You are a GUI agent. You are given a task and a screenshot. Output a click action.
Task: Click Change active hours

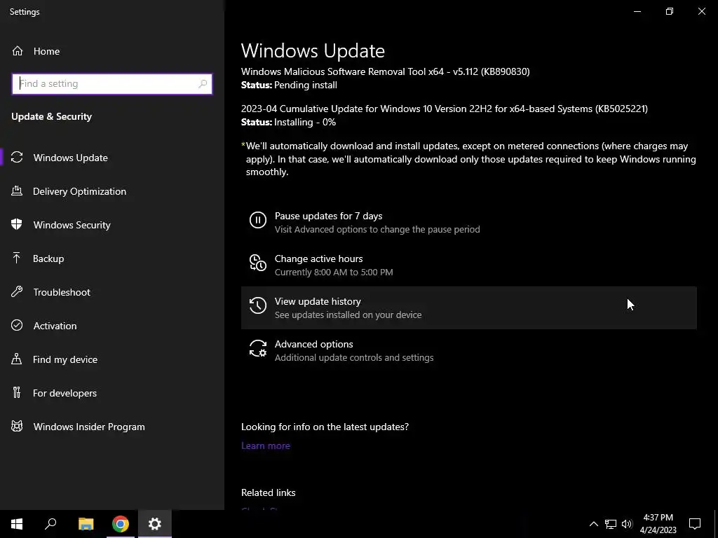pos(469,265)
